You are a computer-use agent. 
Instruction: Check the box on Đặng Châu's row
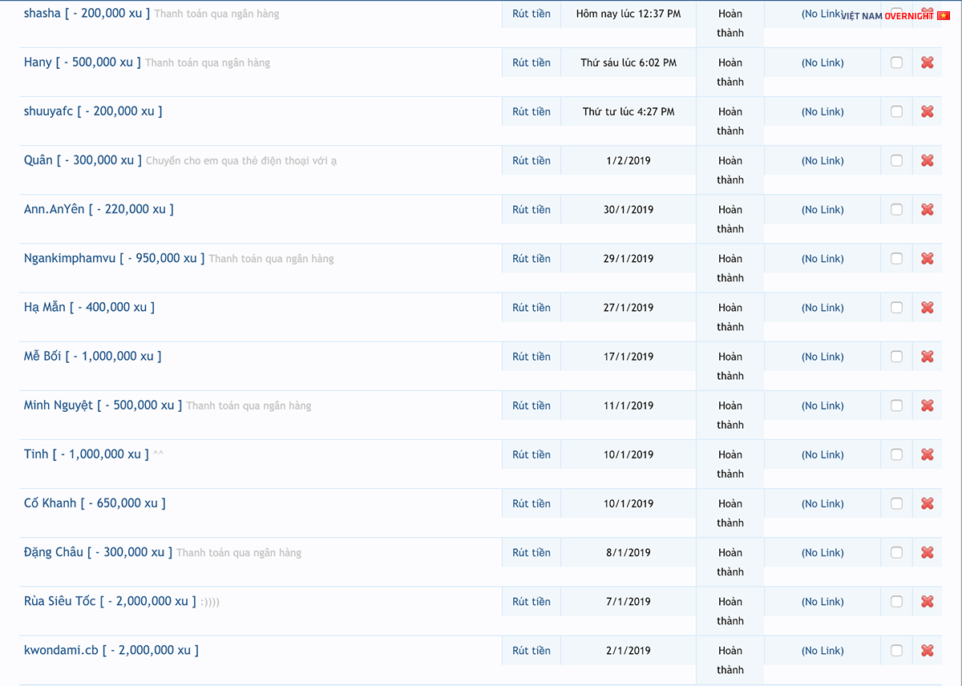pyautogui.click(x=896, y=552)
